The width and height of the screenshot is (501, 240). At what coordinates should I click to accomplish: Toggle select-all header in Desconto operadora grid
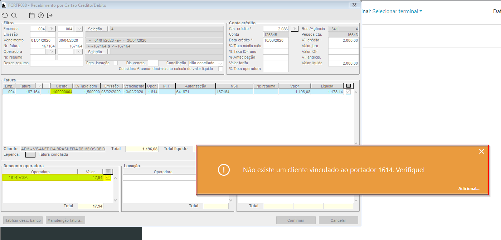pyautogui.click(x=108, y=172)
